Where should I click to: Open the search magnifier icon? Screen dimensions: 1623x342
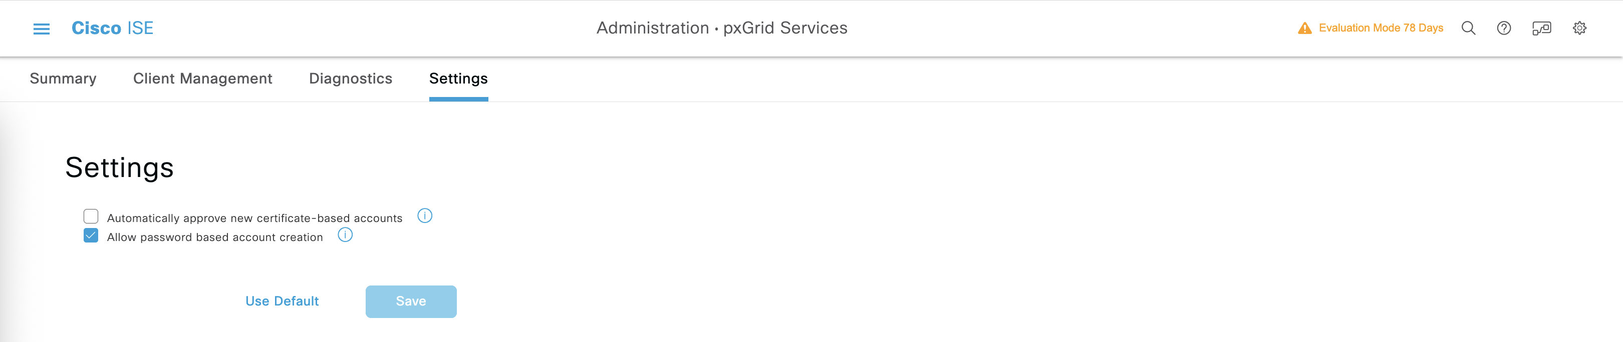pyautogui.click(x=1468, y=28)
